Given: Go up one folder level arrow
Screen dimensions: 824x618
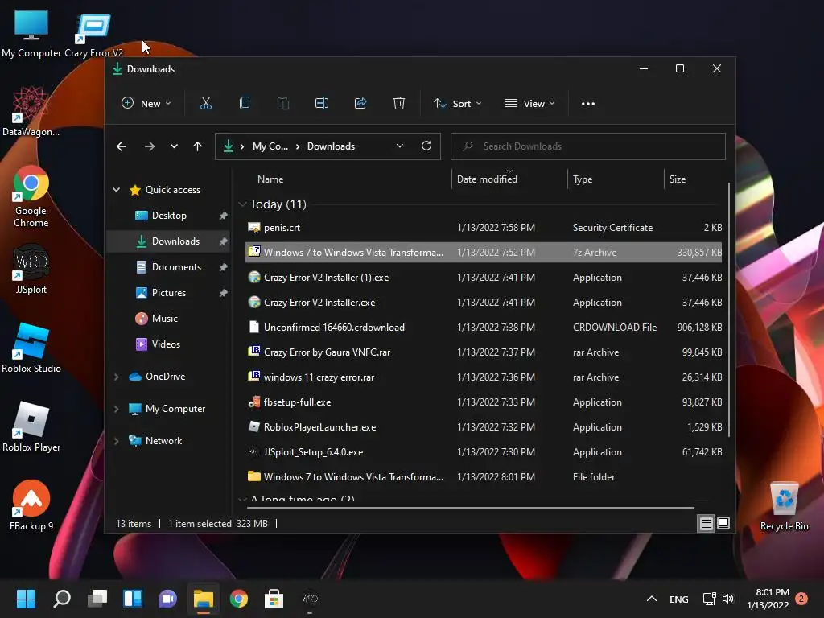Looking at the screenshot, I should (198, 146).
